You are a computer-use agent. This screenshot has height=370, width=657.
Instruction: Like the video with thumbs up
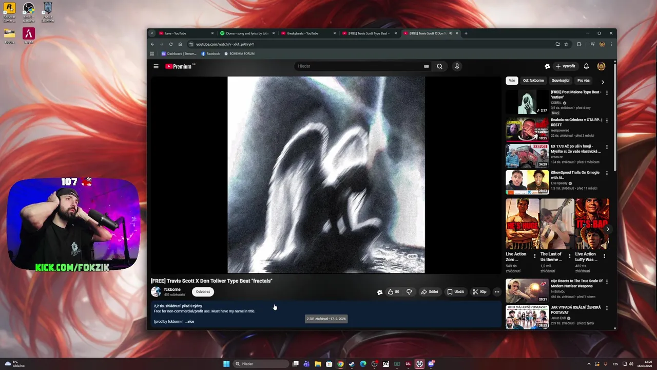tap(394, 292)
